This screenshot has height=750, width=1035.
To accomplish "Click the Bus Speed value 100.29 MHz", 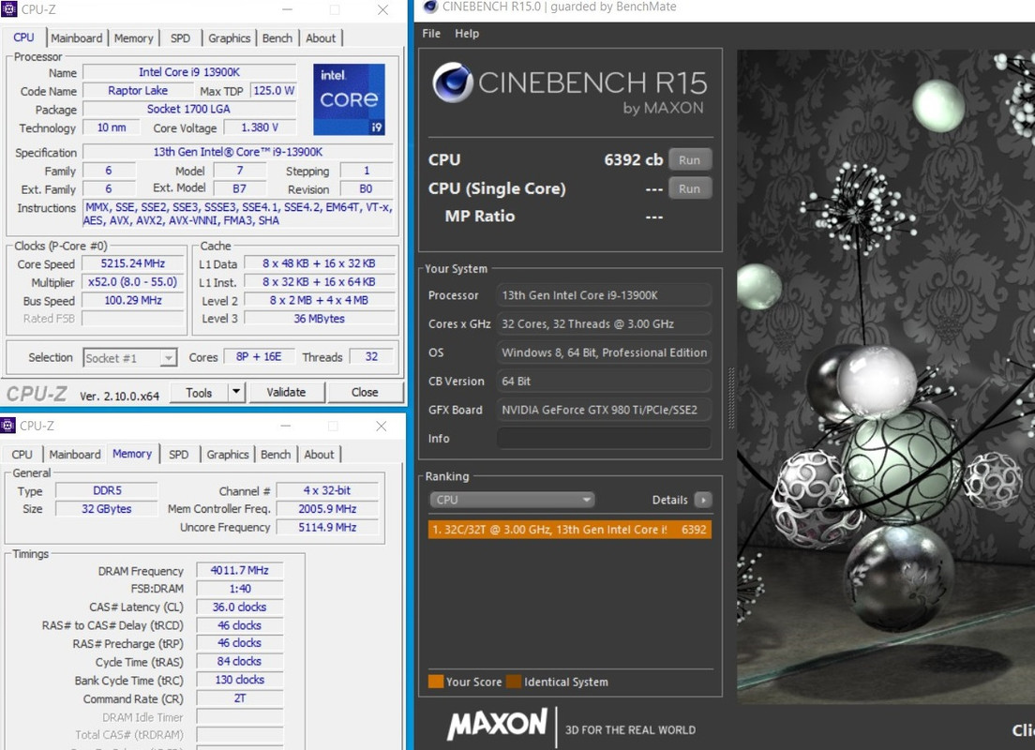I will [x=133, y=300].
